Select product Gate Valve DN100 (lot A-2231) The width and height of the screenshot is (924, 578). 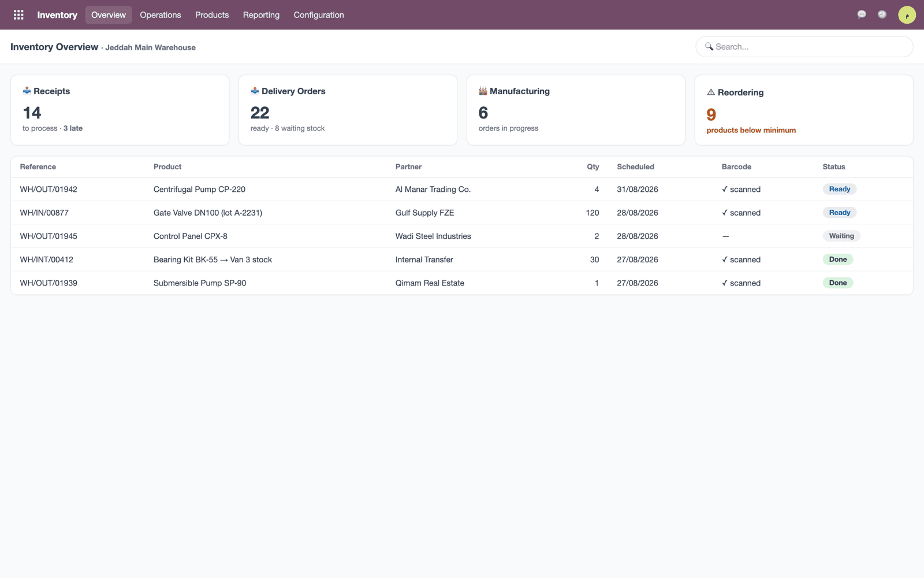tap(208, 213)
